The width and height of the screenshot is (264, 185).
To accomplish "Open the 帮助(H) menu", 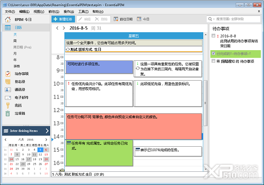I will click(98, 11).
